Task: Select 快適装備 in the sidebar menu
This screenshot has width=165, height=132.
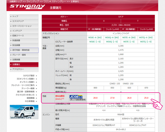Action: pos(24,41)
